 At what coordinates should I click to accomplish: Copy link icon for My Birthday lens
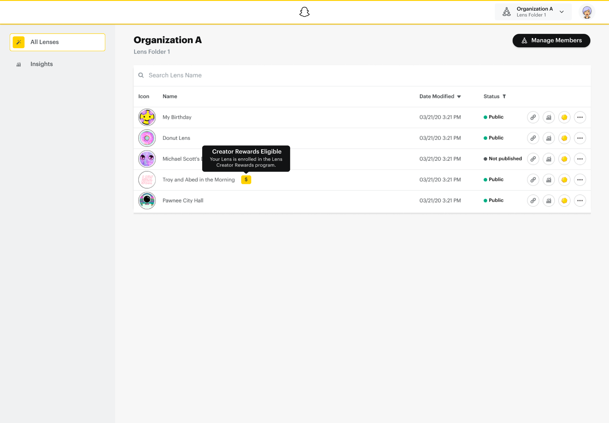[x=533, y=117]
